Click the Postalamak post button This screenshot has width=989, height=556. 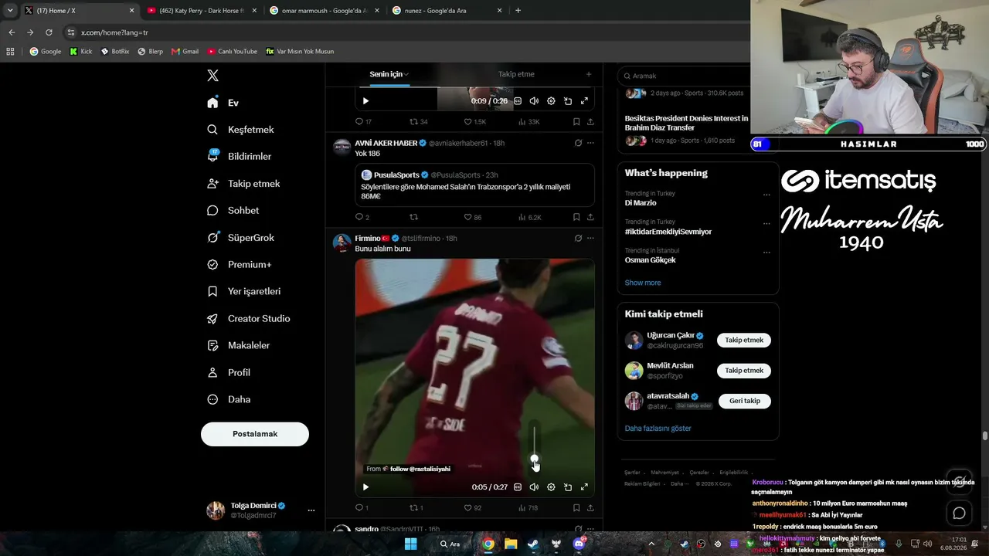click(x=255, y=434)
